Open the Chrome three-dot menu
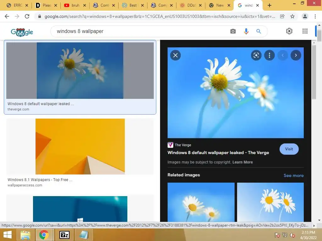Image resolution: width=322 pixels, height=241 pixels. click(x=315, y=16)
